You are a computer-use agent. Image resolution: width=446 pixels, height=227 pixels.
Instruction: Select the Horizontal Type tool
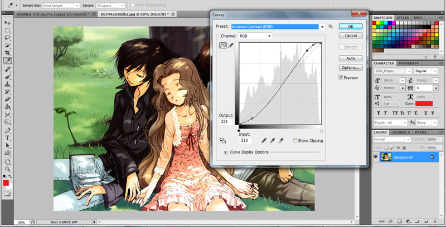click(7, 138)
